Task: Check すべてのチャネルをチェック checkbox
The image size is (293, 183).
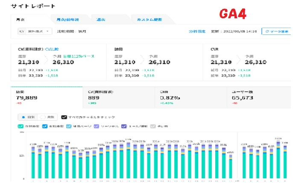Action: pyautogui.click(x=64, y=117)
